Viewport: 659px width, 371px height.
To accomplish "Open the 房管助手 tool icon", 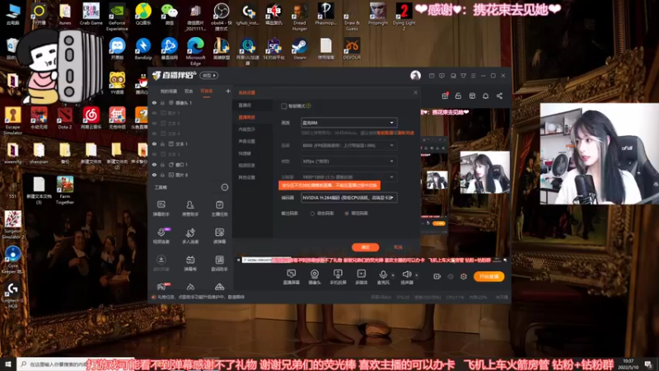I will click(x=190, y=208).
